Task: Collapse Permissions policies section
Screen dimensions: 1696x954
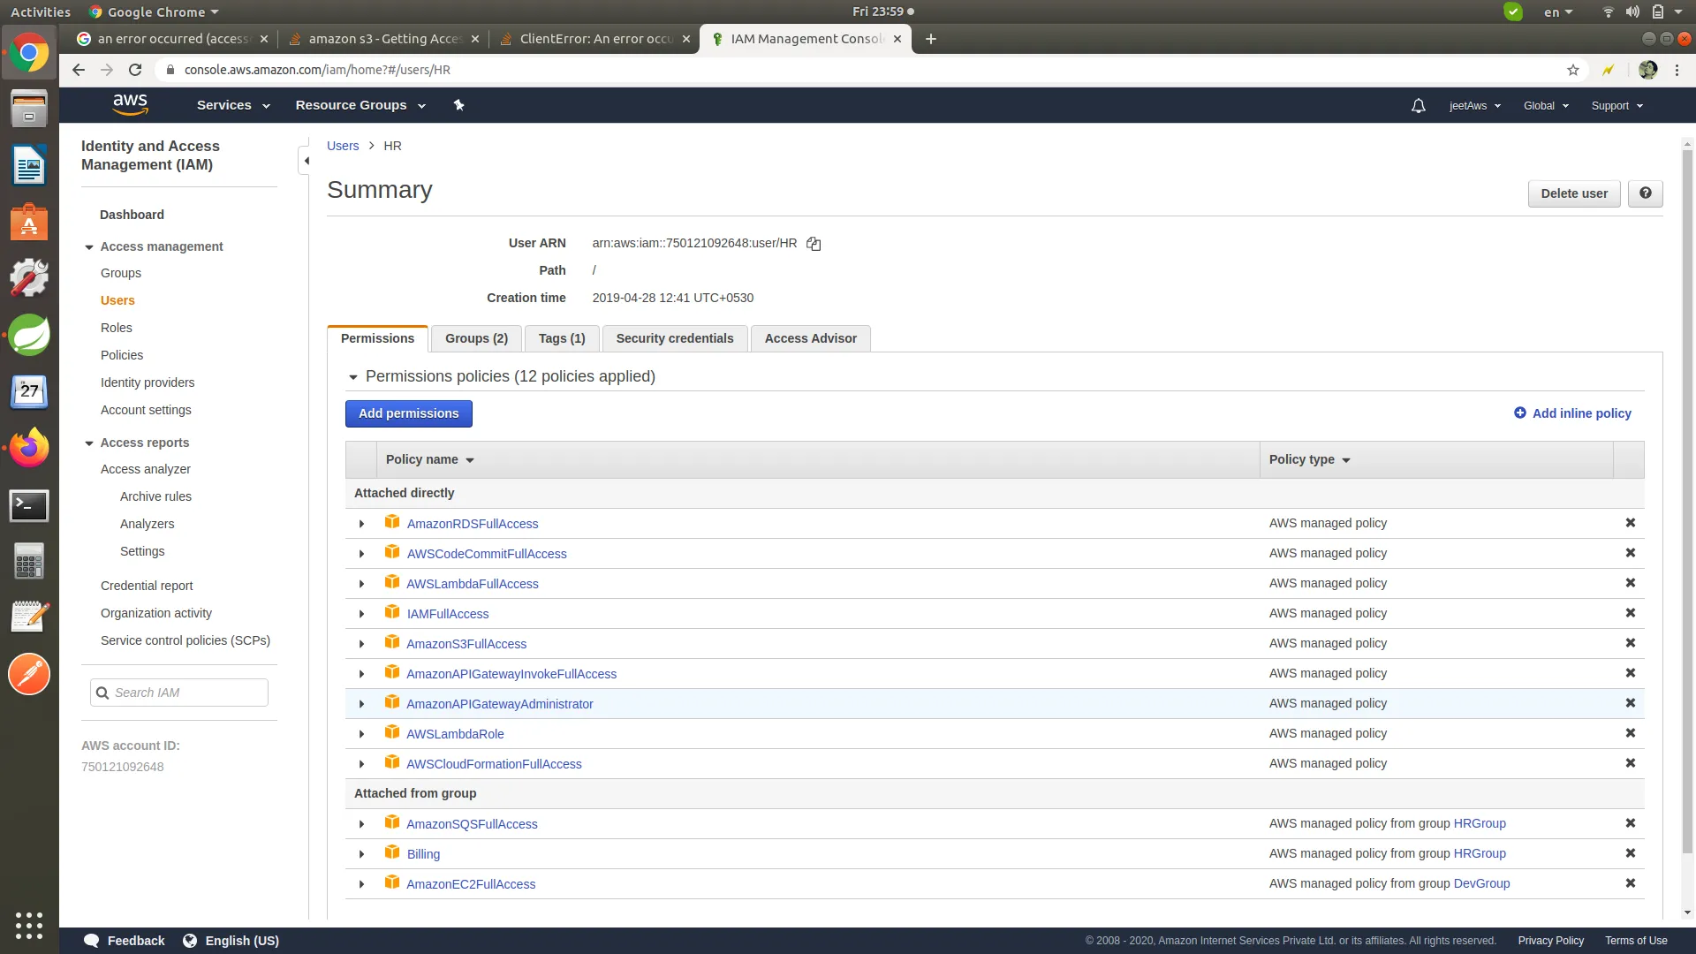Action: point(353,377)
